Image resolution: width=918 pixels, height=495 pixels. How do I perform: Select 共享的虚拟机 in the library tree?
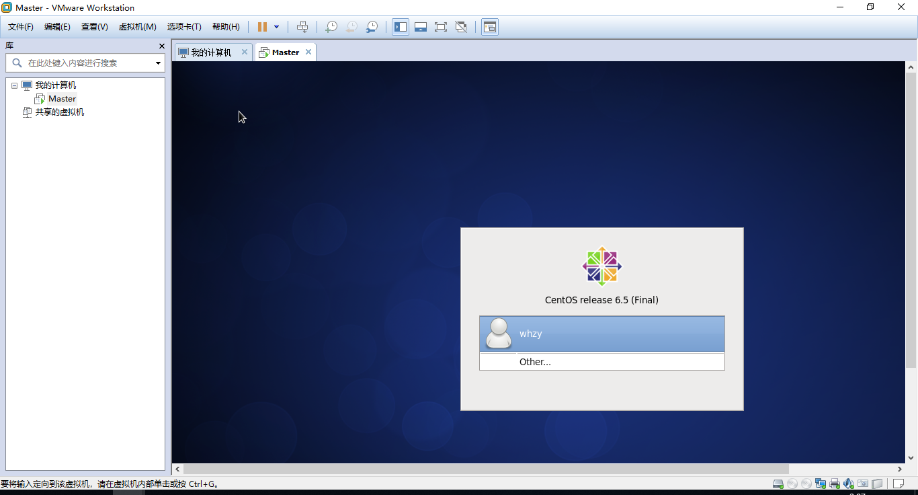coord(60,112)
